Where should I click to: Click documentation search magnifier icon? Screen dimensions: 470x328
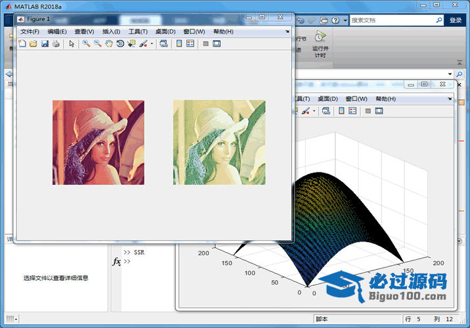[x=439, y=20]
